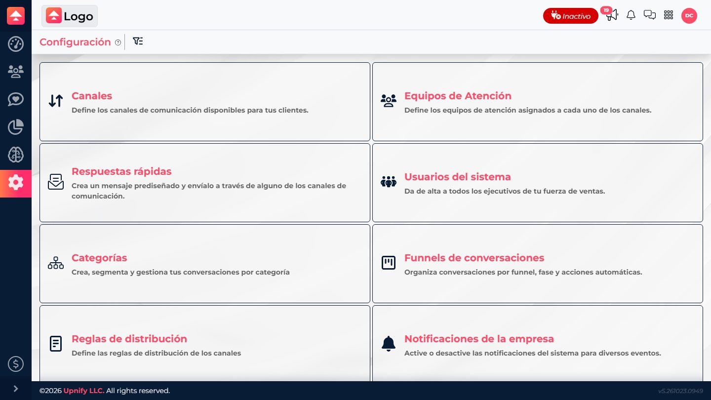Open the Usuarios del sistema card
Image resolution: width=711 pixels, height=400 pixels.
pyautogui.click(x=538, y=183)
